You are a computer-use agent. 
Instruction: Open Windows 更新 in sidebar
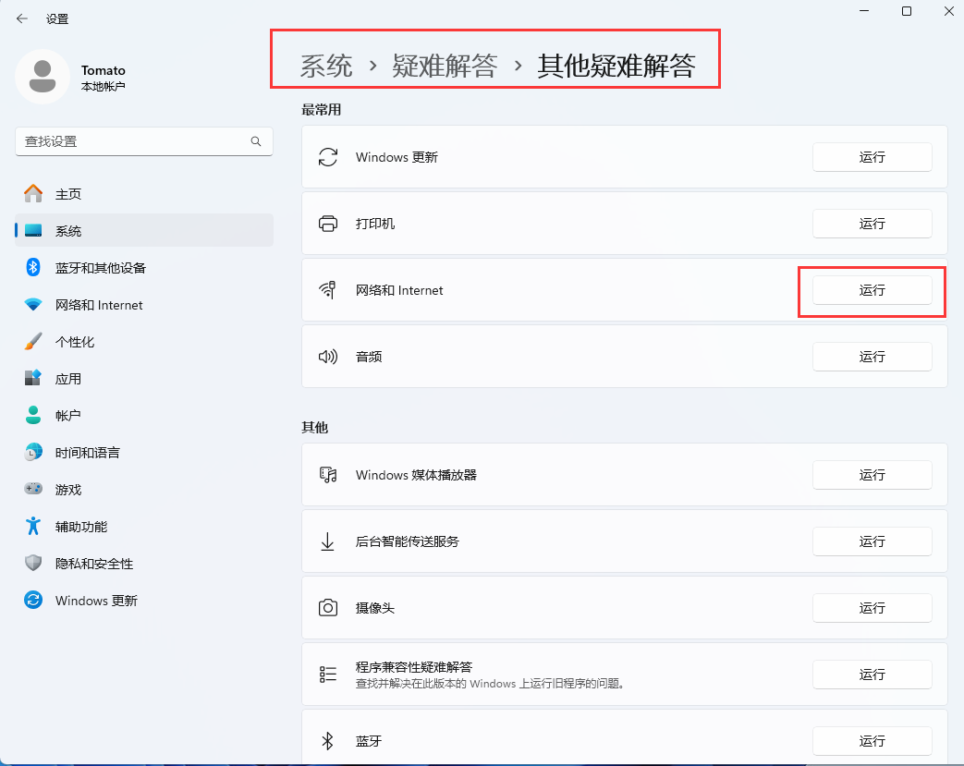point(96,601)
